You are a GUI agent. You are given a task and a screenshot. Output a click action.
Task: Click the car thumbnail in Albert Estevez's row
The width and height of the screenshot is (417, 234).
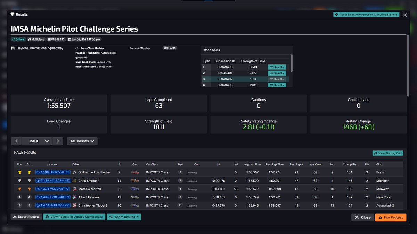point(134,197)
